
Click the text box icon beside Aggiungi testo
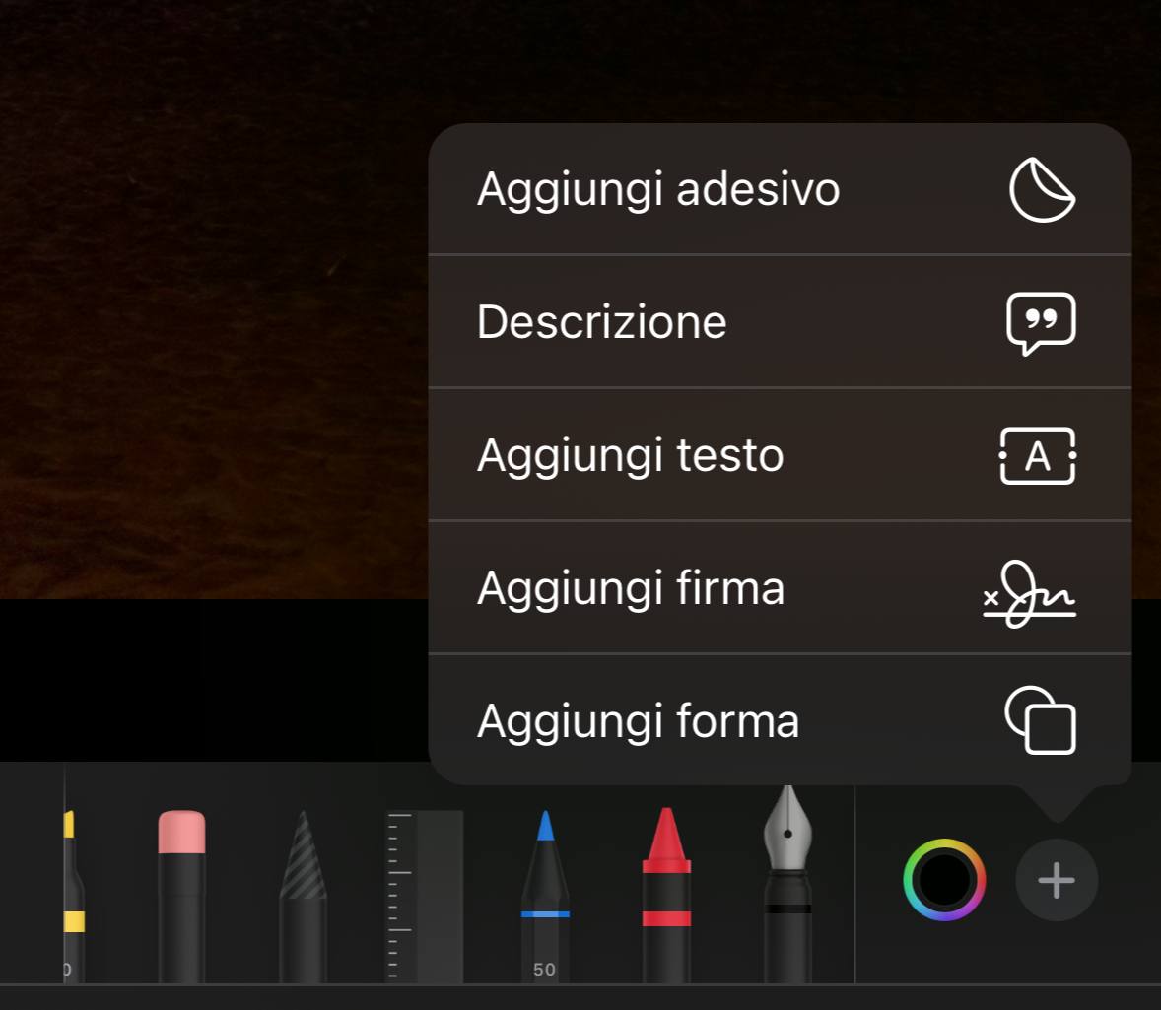coord(1037,455)
